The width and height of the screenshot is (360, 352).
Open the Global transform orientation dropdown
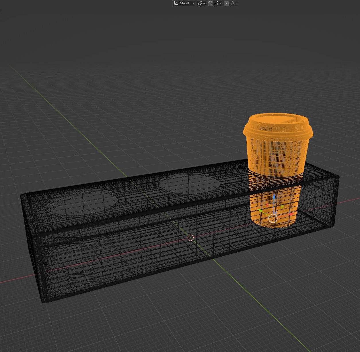184,3
